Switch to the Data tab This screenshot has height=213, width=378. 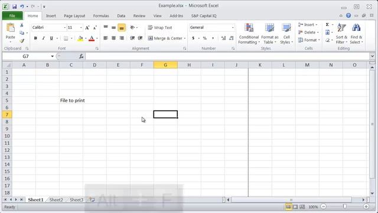click(121, 16)
